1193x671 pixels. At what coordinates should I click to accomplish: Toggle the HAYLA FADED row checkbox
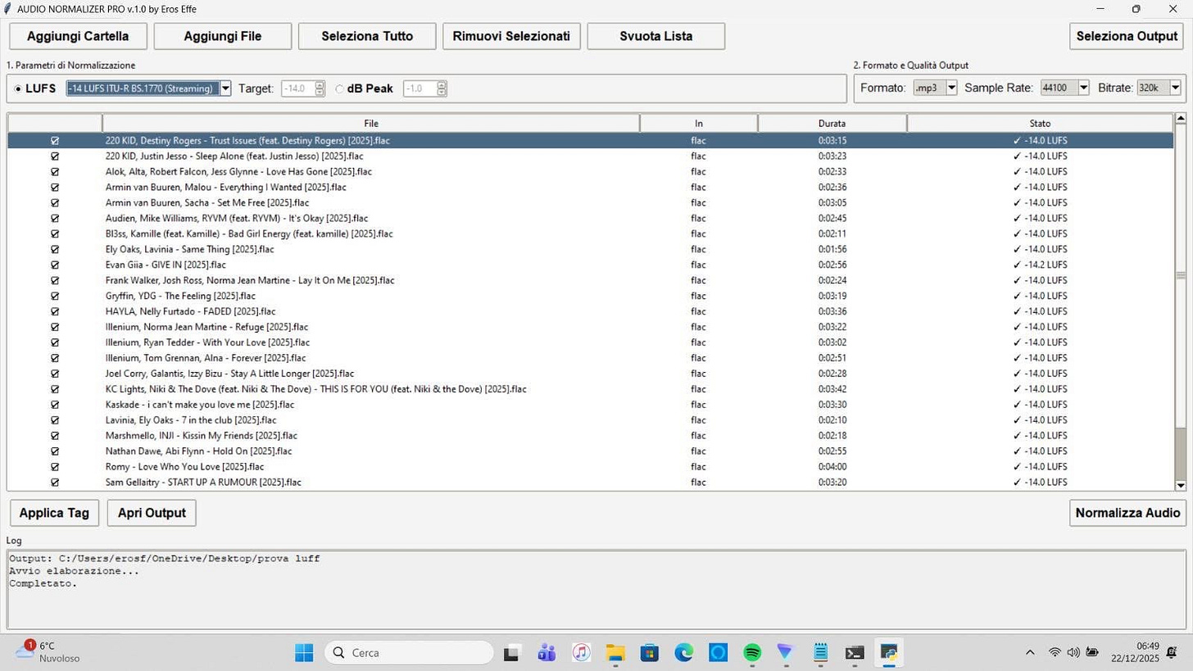(55, 311)
